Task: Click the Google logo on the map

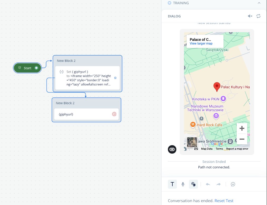Action: 217,144
